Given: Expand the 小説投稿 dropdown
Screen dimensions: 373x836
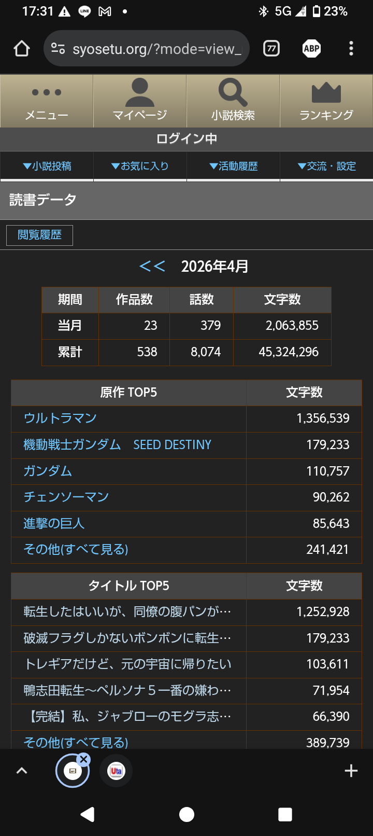Looking at the screenshot, I should coord(47,166).
